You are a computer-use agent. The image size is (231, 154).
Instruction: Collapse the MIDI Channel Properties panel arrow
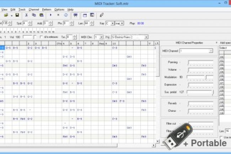(216, 43)
